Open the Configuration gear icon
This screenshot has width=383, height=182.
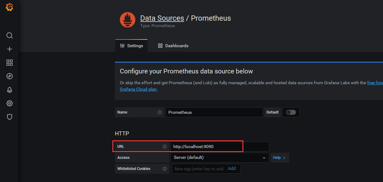coord(10,103)
